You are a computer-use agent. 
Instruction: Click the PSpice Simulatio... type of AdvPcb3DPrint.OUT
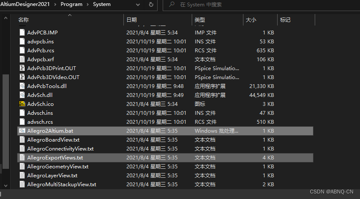click(x=217, y=68)
